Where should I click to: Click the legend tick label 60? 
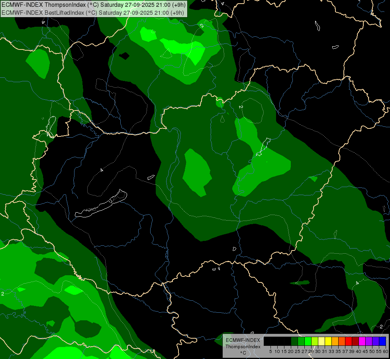[385, 351]
